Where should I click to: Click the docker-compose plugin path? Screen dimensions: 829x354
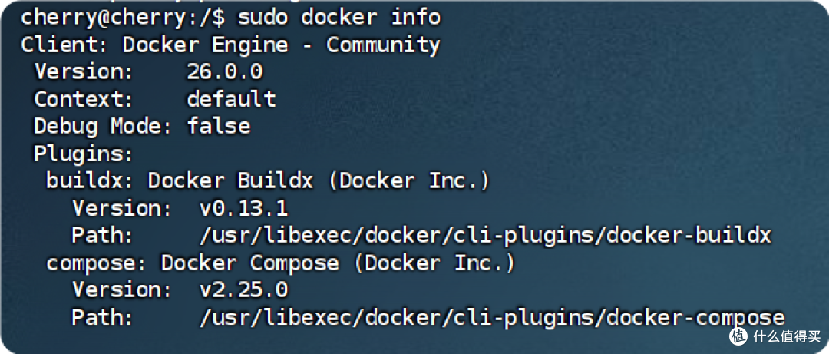coord(490,317)
